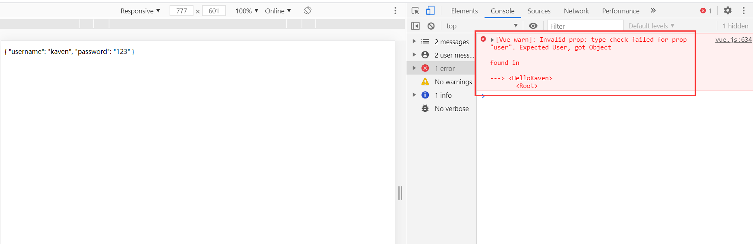Select the 'No verbose' sidebar row
The width and height of the screenshot is (753, 244).
point(441,108)
